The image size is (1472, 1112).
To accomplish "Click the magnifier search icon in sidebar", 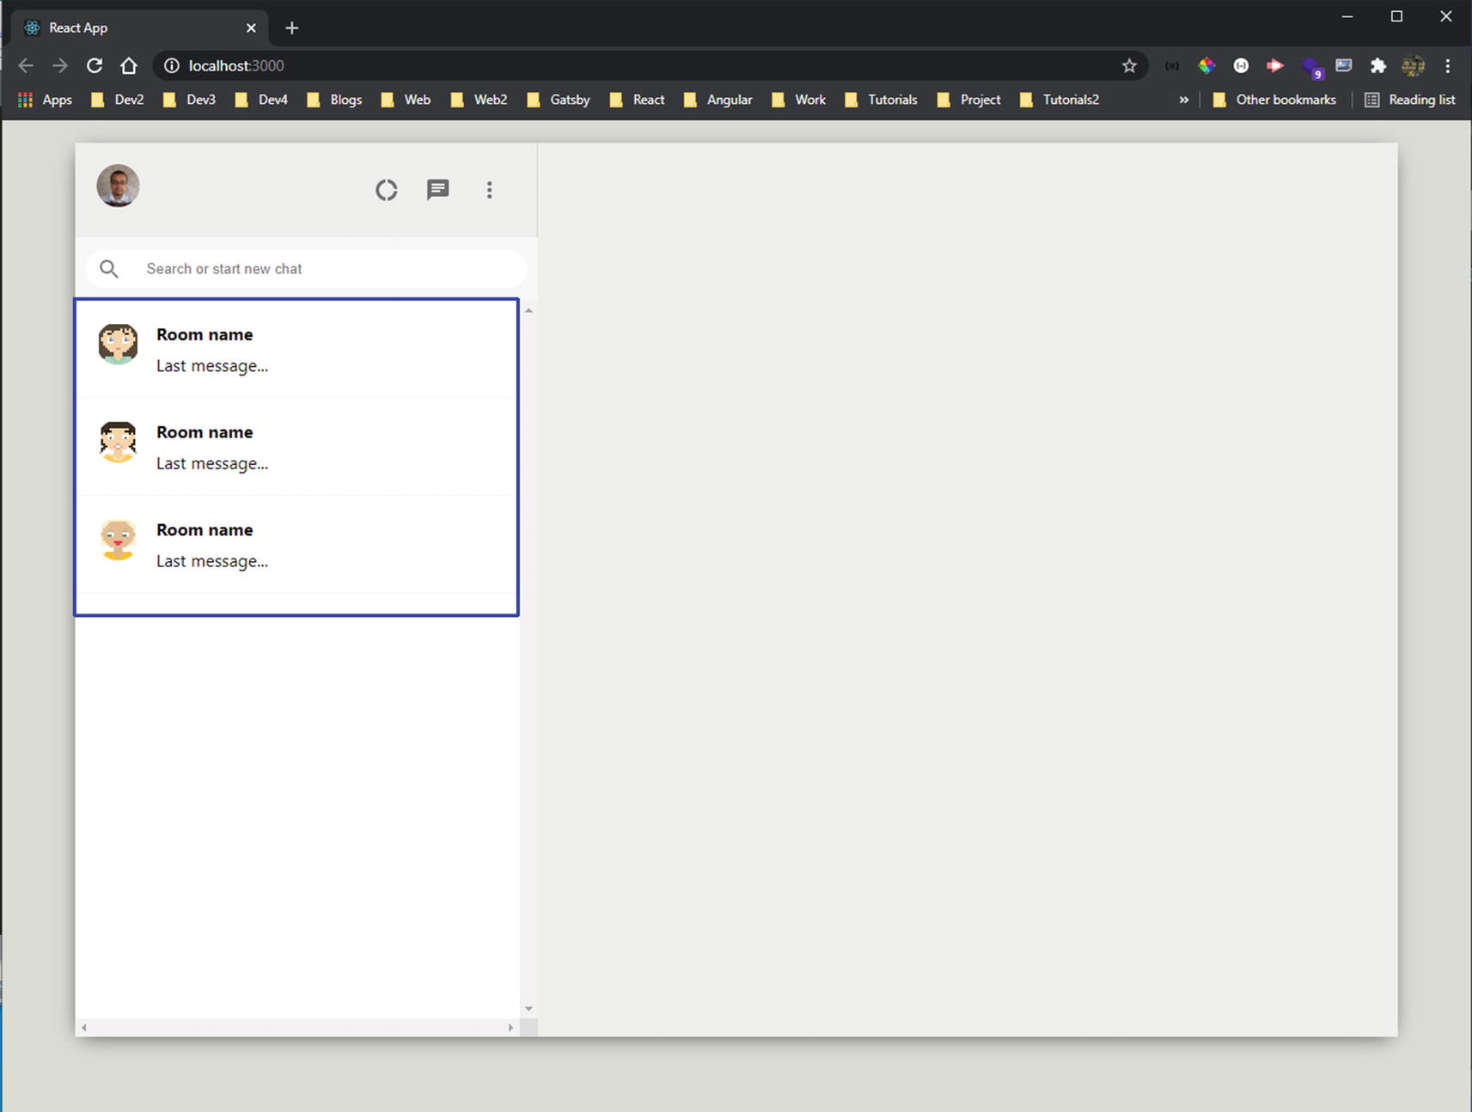I will tap(109, 269).
